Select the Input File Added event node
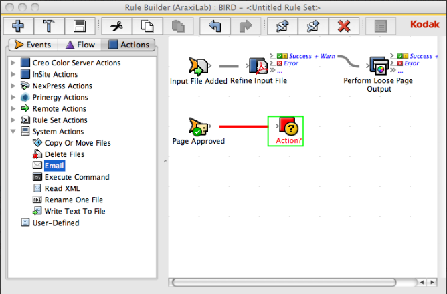This screenshot has width=447, height=294. pos(199,65)
